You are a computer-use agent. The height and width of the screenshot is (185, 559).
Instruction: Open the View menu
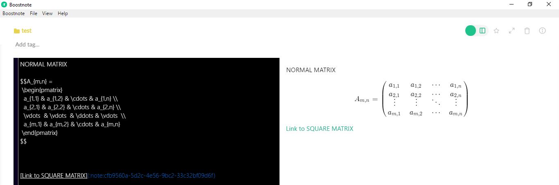(x=47, y=13)
